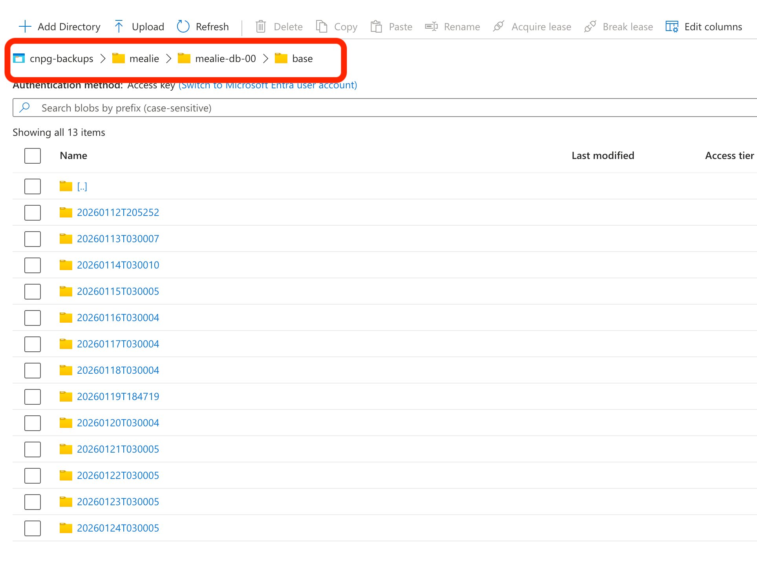Open Edit columns table icon
This screenshot has width=757, height=570.
click(672, 27)
